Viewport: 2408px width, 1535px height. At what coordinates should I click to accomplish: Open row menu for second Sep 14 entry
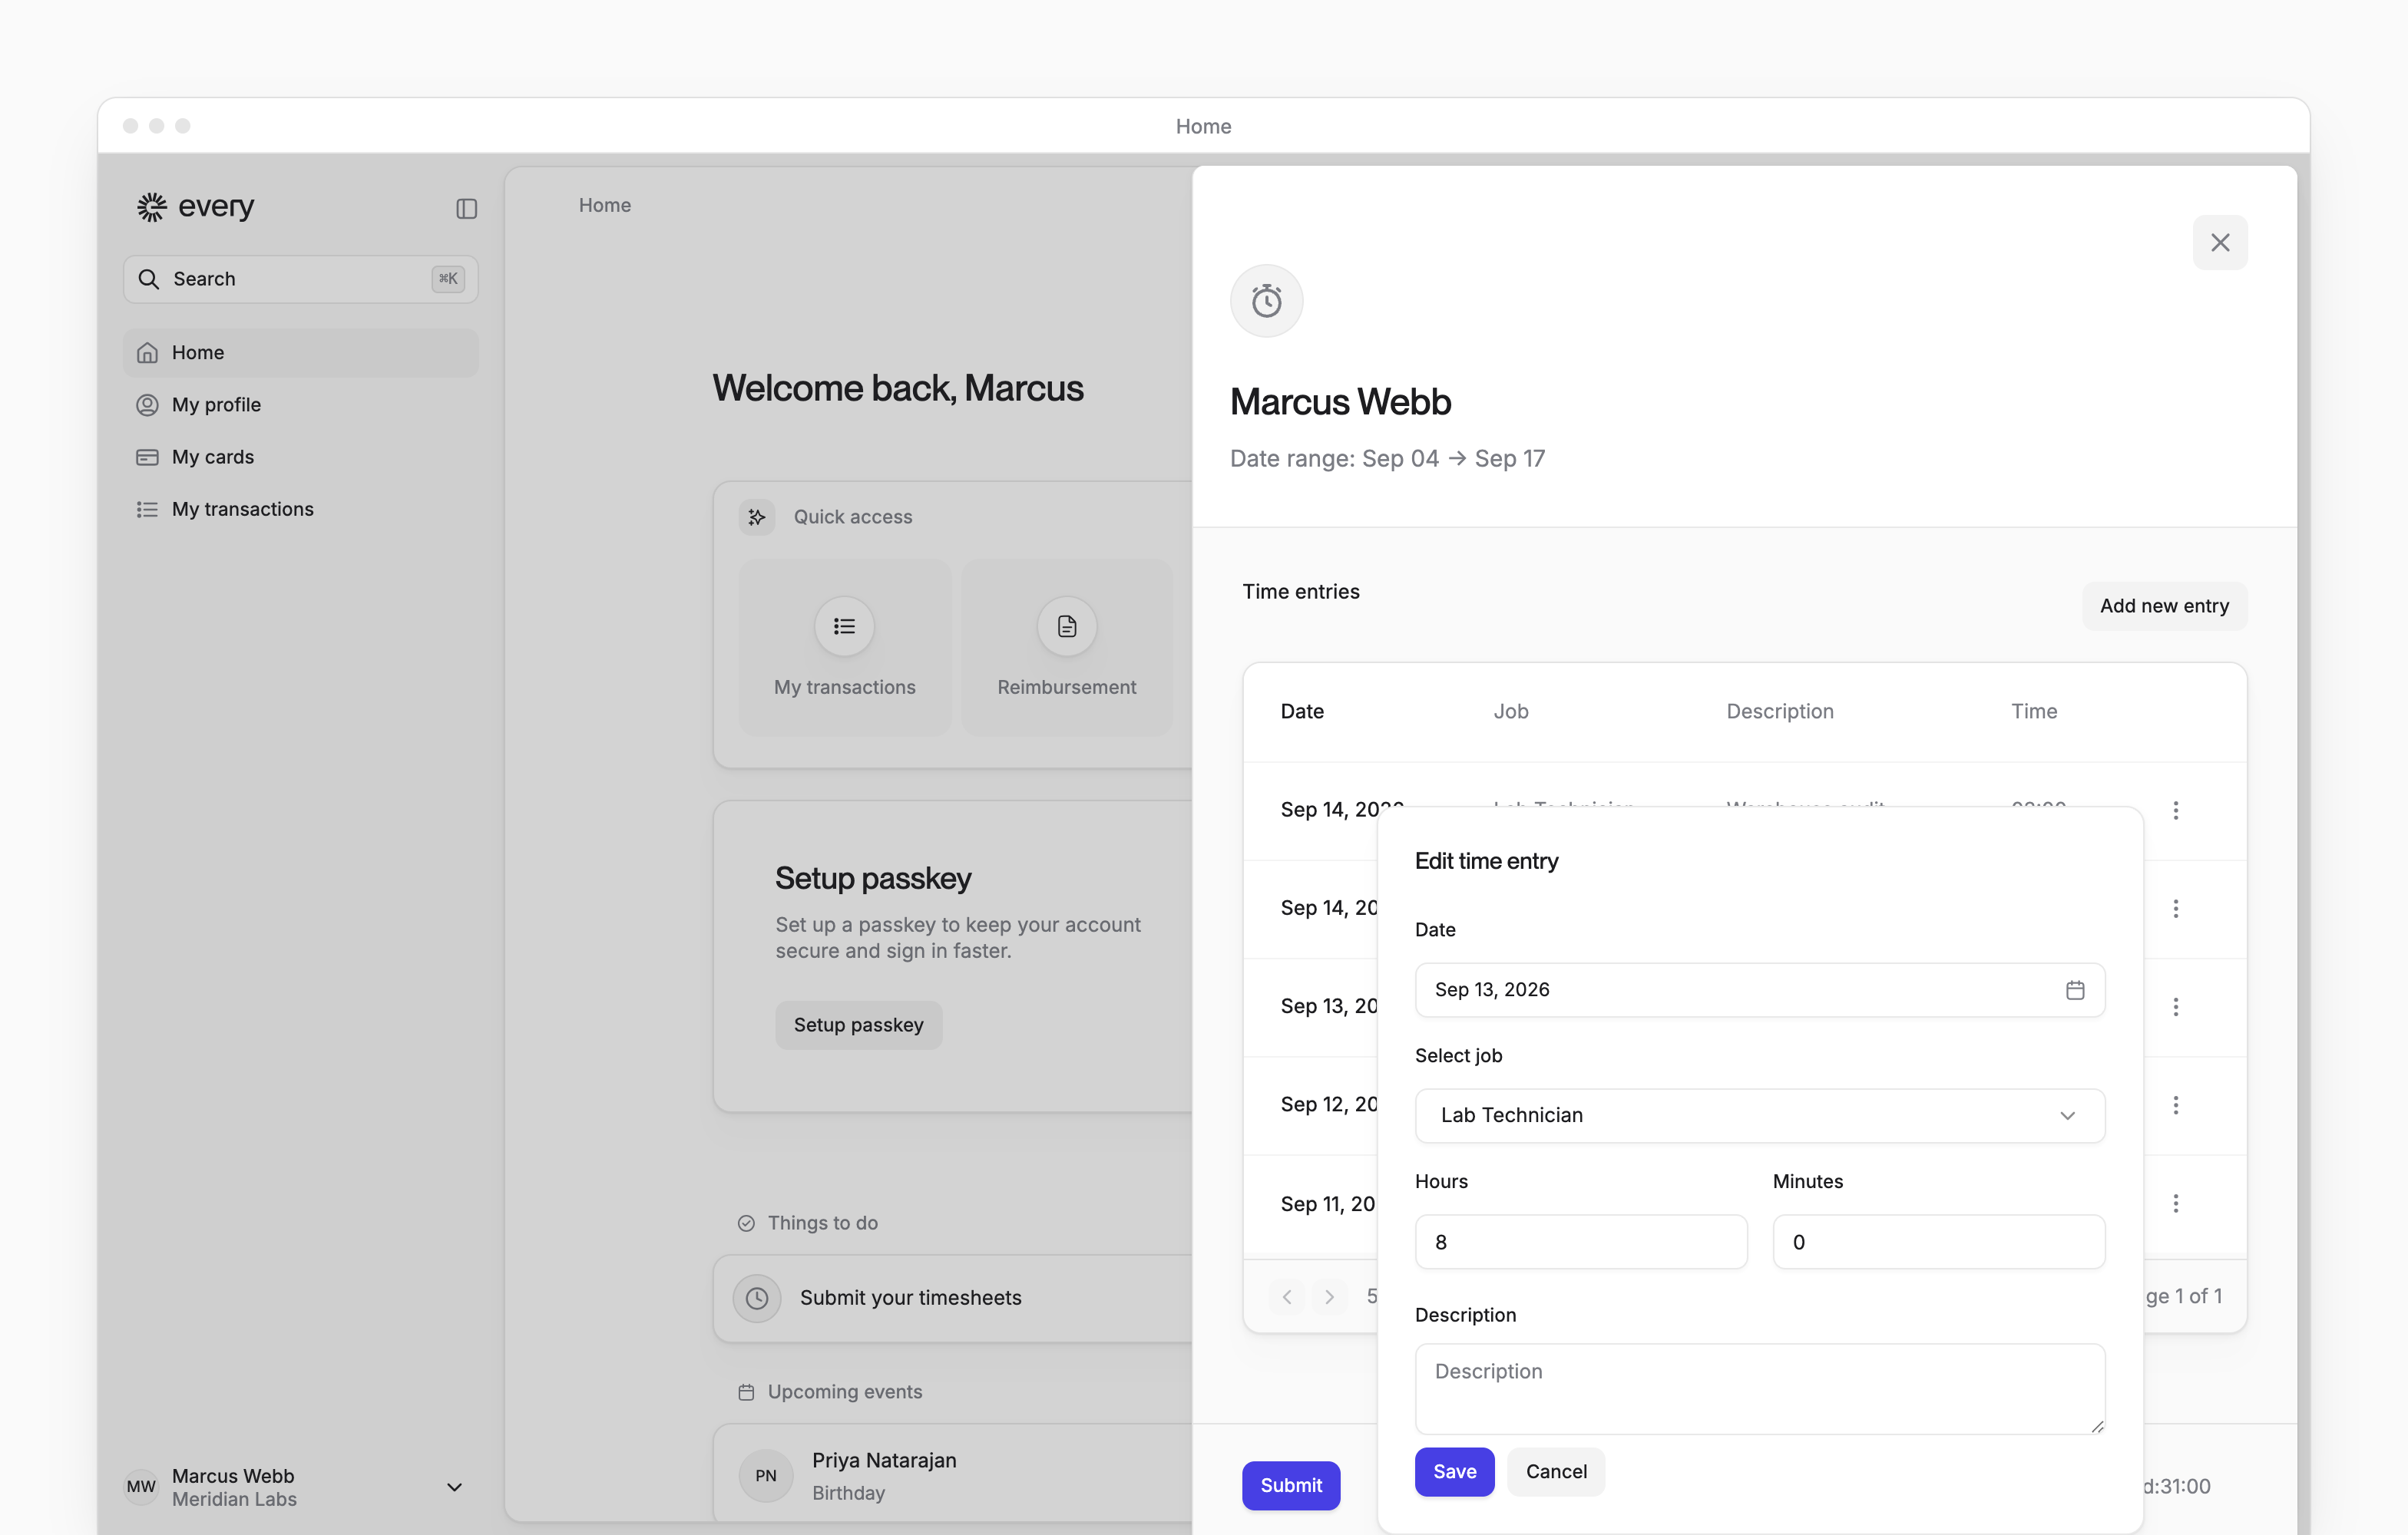pos(2175,909)
